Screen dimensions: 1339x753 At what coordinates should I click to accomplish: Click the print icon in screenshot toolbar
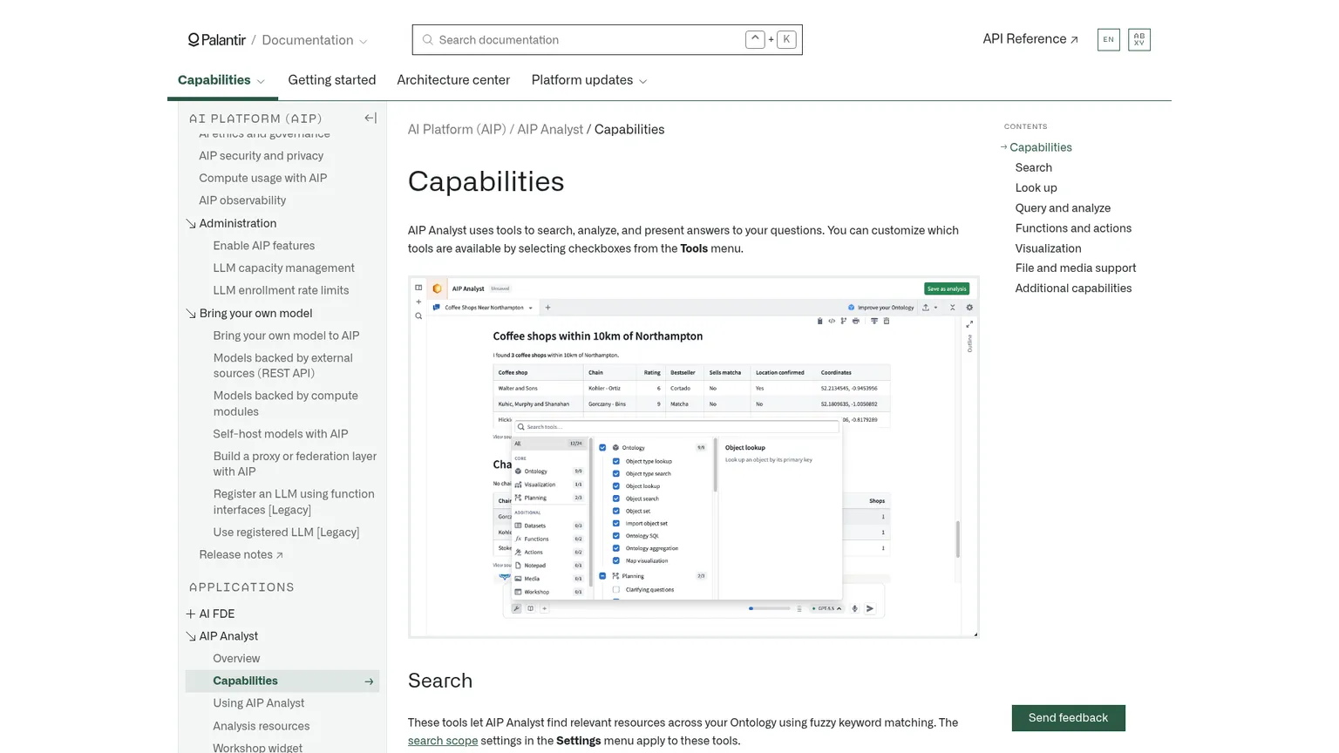(855, 321)
